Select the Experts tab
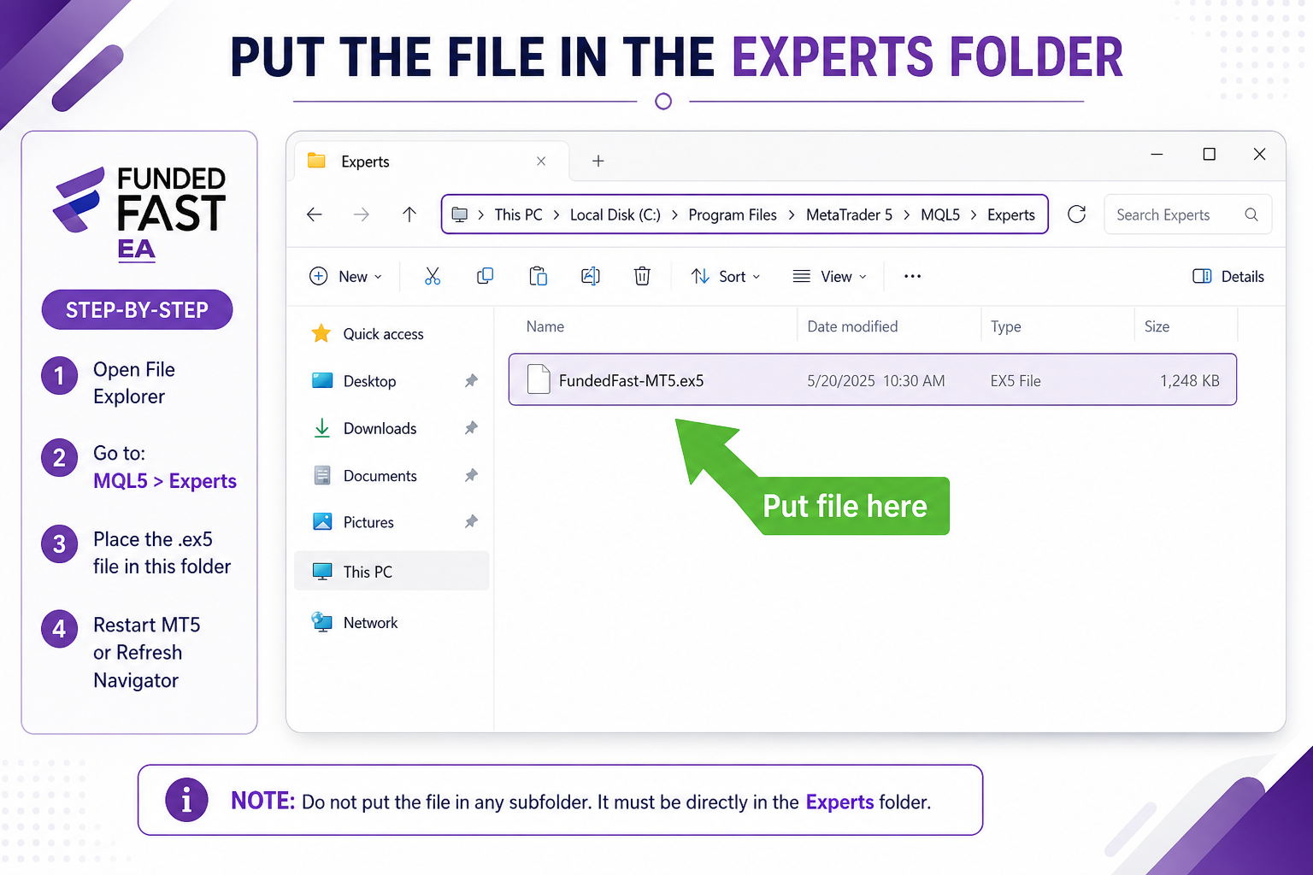Screen dimensions: 1313x875 coord(432,161)
